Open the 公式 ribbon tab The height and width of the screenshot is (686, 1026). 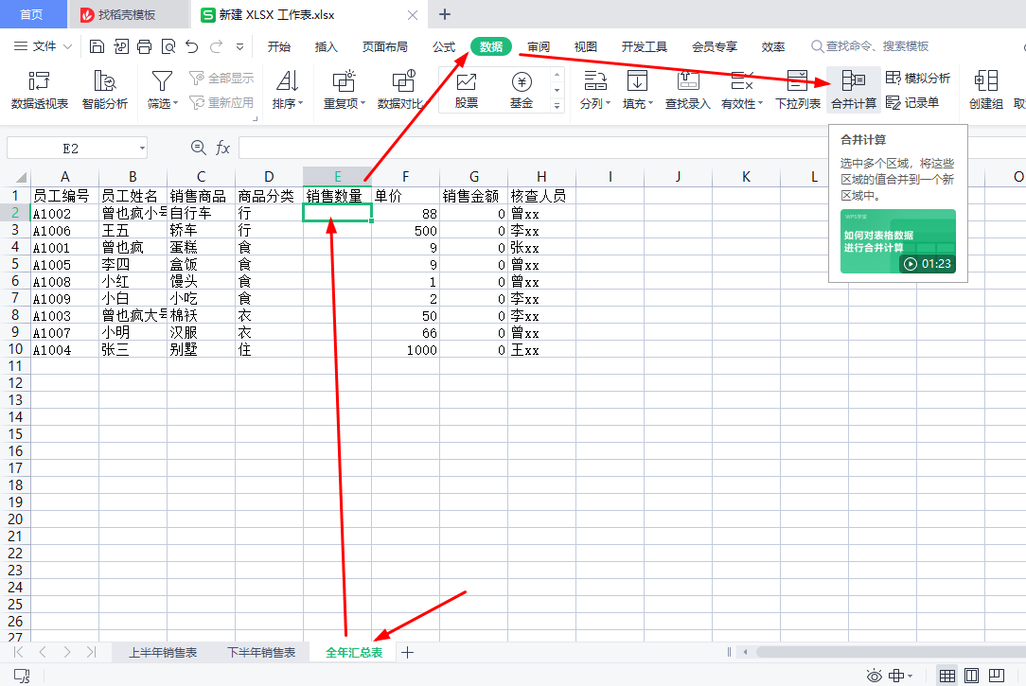click(x=444, y=46)
